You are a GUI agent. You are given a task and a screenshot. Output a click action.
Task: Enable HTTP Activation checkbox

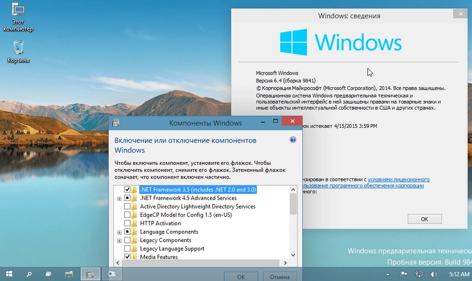point(127,223)
